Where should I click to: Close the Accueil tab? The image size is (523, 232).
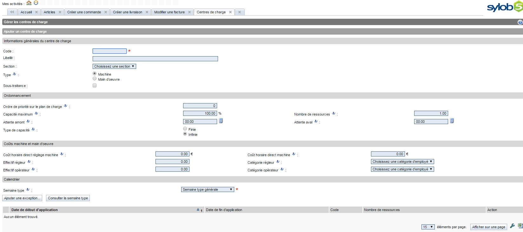(x=36, y=12)
